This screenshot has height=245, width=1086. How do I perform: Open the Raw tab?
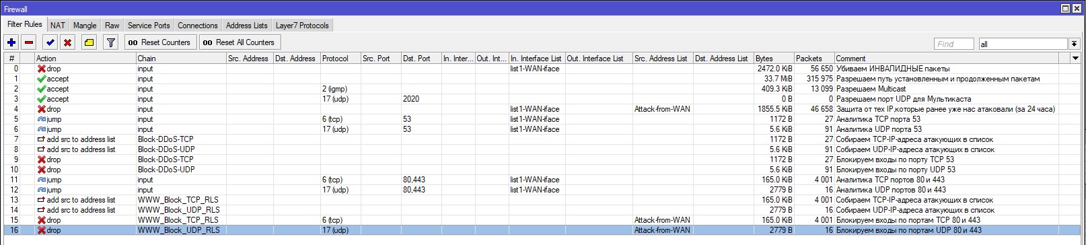point(112,26)
